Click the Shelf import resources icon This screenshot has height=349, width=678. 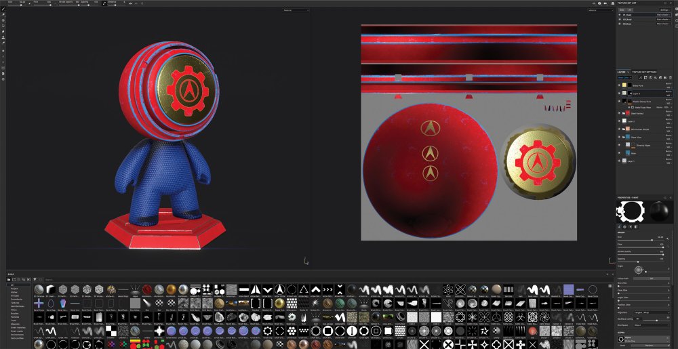tap(28, 279)
